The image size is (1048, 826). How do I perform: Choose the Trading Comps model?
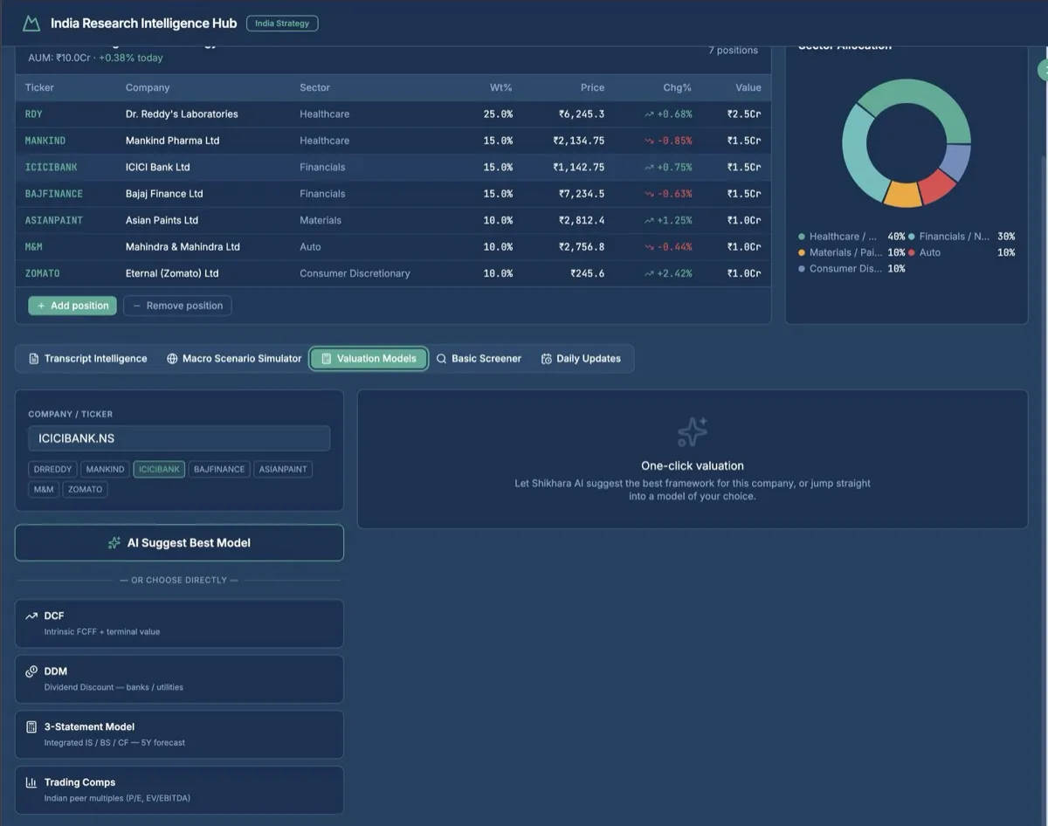tap(179, 790)
